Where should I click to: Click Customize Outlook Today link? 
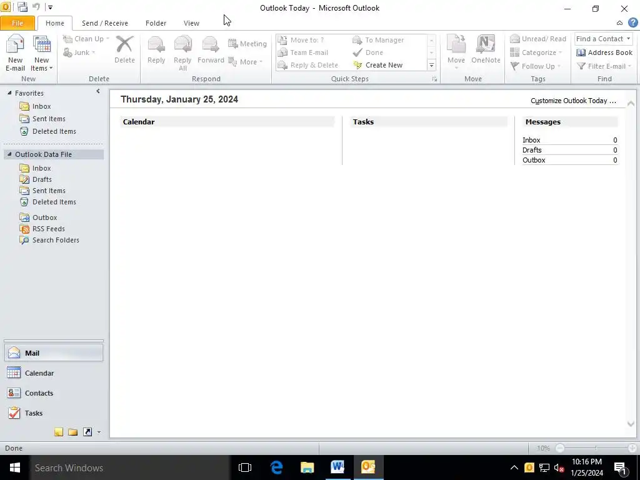pyautogui.click(x=574, y=101)
